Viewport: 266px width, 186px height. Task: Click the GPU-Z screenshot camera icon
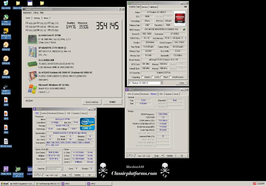pos(185,7)
